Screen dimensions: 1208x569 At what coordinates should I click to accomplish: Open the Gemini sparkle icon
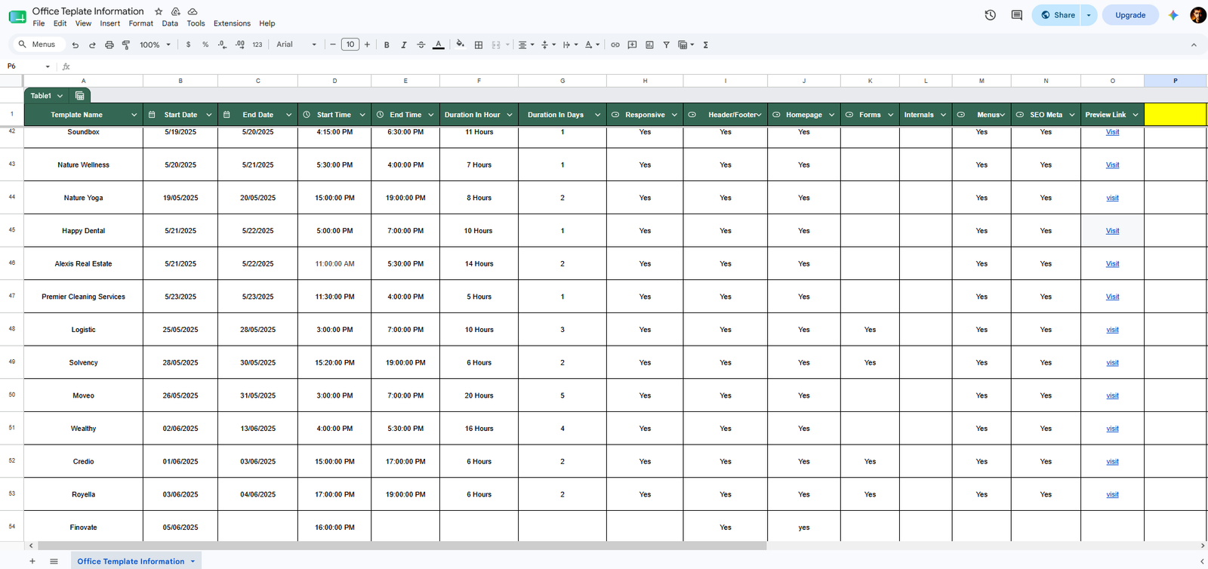point(1173,15)
